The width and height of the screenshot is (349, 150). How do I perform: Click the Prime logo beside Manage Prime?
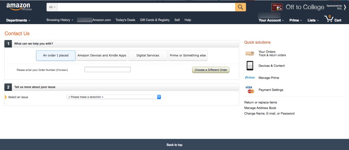coord(249,78)
